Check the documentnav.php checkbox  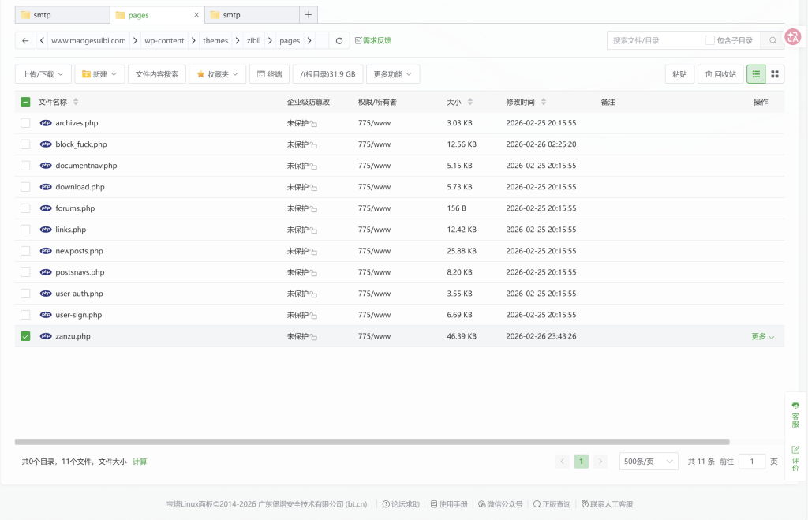coord(25,166)
